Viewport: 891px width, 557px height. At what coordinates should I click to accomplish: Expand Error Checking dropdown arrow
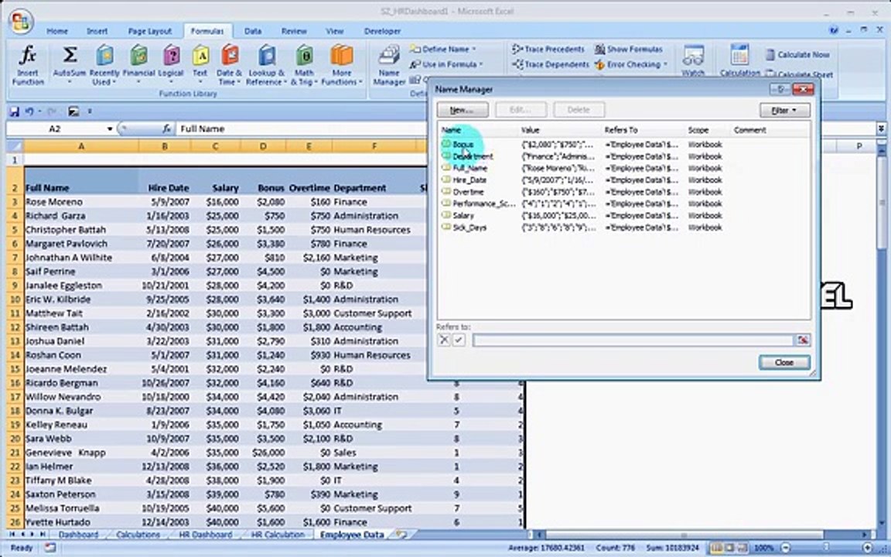point(665,65)
